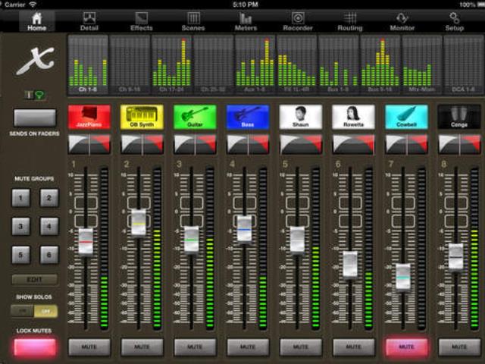Select the green Guitar channel icon
This screenshot has height=364, width=485.
point(195,117)
